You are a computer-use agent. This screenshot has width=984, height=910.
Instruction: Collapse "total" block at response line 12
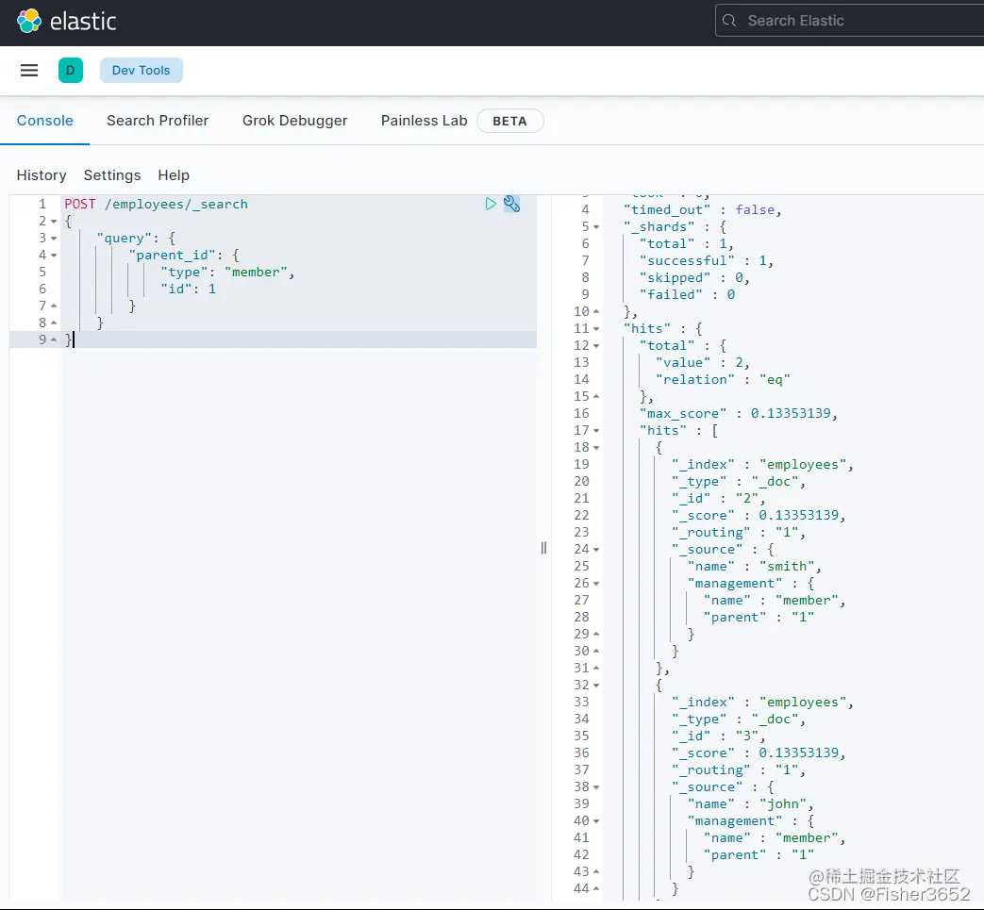click(x=596, y=345)
